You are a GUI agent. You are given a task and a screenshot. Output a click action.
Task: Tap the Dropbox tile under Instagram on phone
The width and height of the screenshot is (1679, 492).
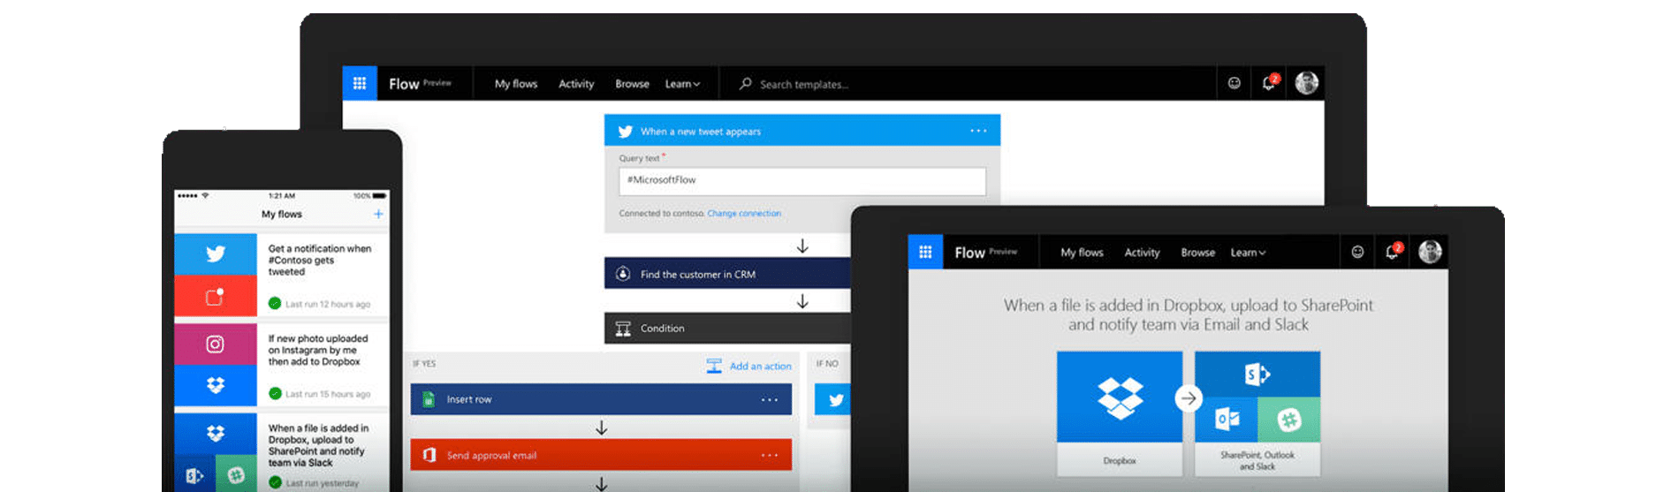pyautogui.click(x=216, y=385)
